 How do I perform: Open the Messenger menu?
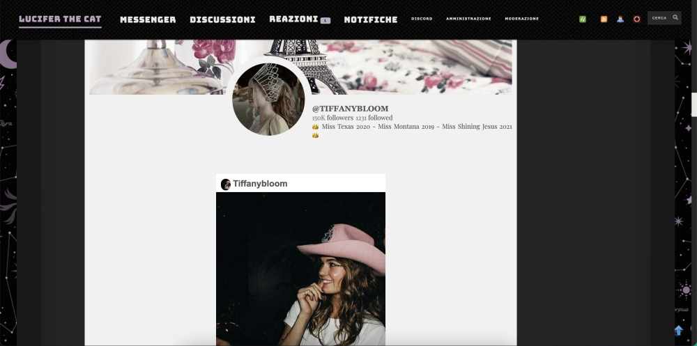tap(148, 19)
